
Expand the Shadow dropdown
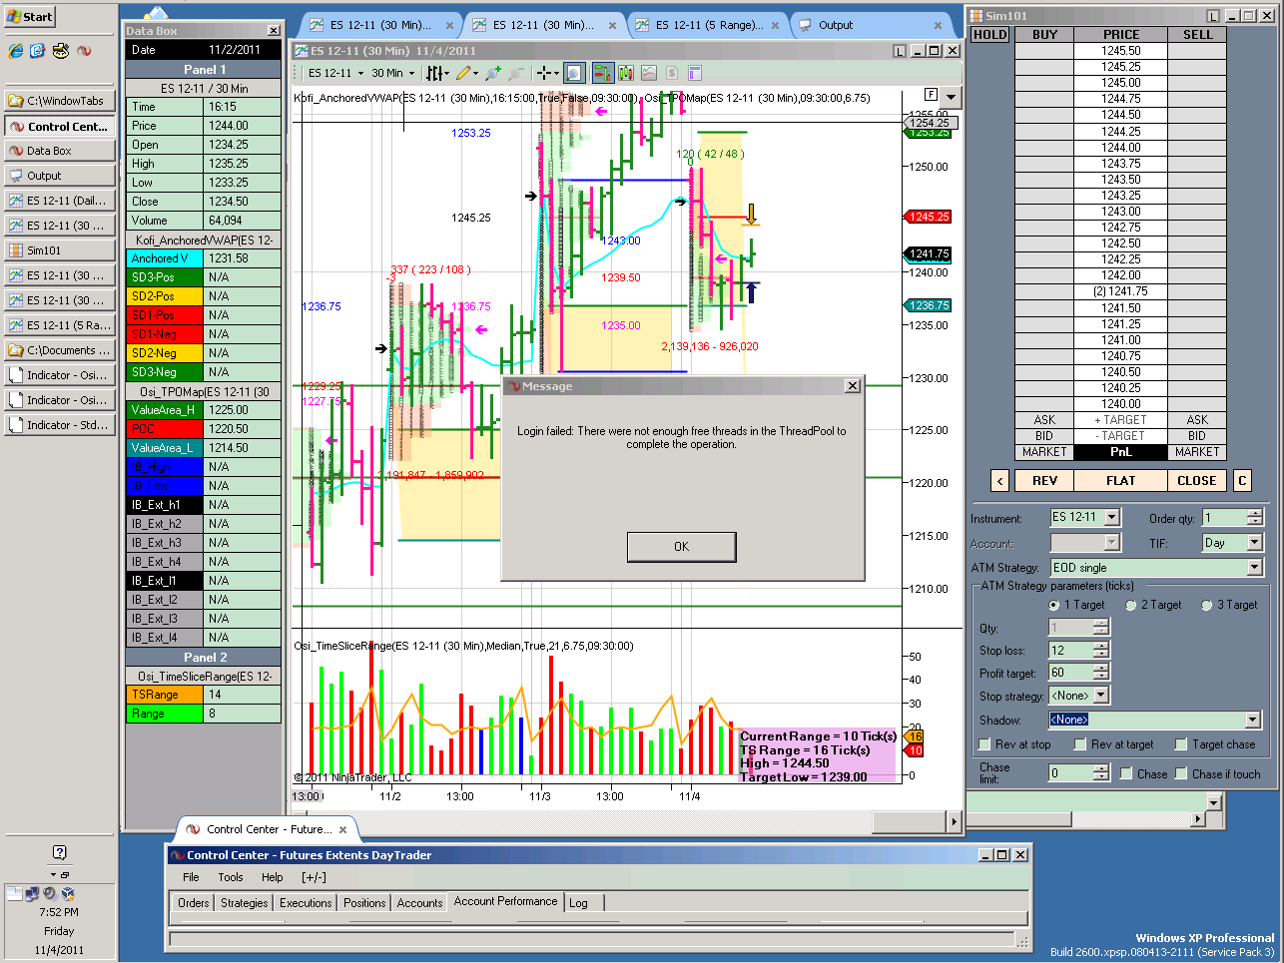[x=1253, y=720]
